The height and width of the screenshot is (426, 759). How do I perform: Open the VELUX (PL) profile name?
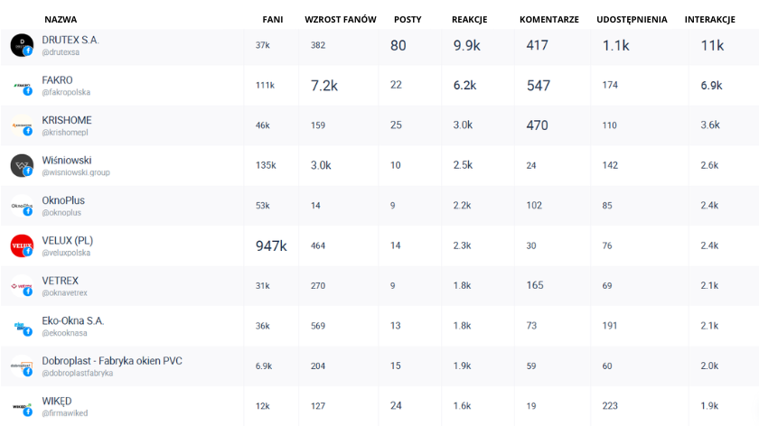coord(67,240)
